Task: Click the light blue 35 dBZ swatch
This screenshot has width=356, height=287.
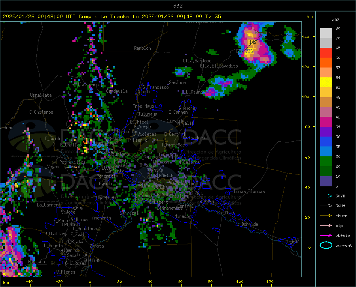Action: 326,151
